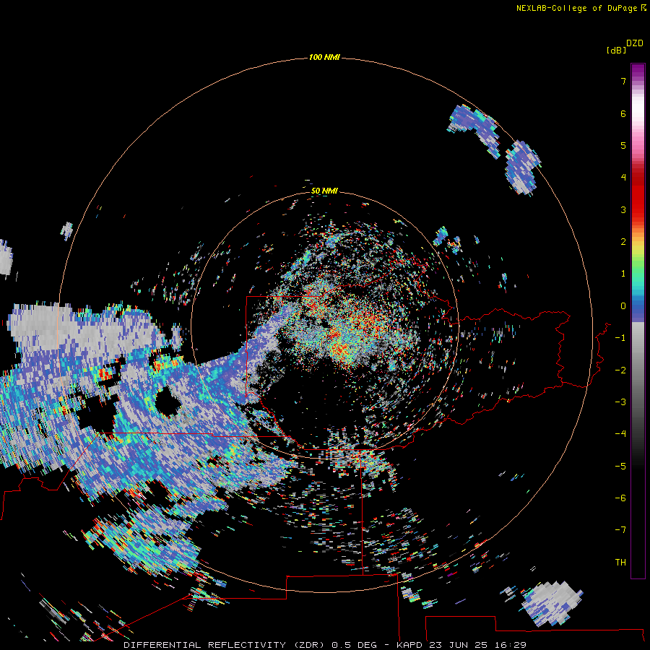Click the -5 value on the color scale
This screenshot has height=650, width=650.
click(x=620, y=467)
